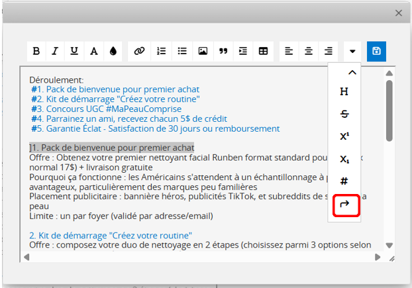Close the extra formatting options dropdown arrow
Screen dimensions: 412x288
tap(352, 51)
